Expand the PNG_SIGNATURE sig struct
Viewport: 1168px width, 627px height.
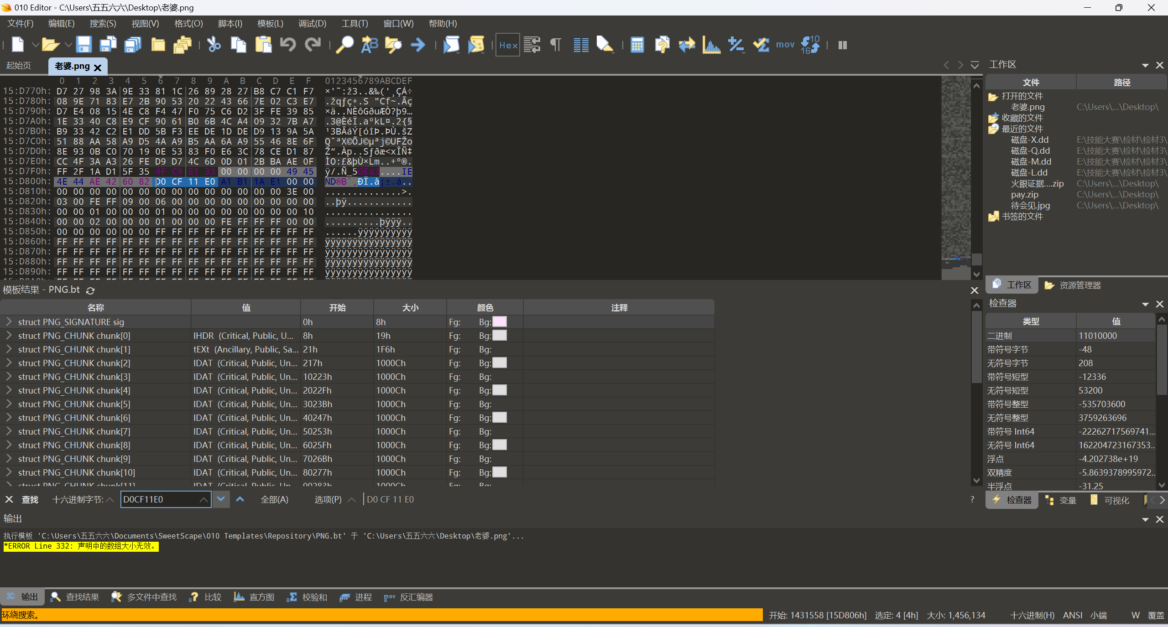pyautogui.click(x=9, y=322)
